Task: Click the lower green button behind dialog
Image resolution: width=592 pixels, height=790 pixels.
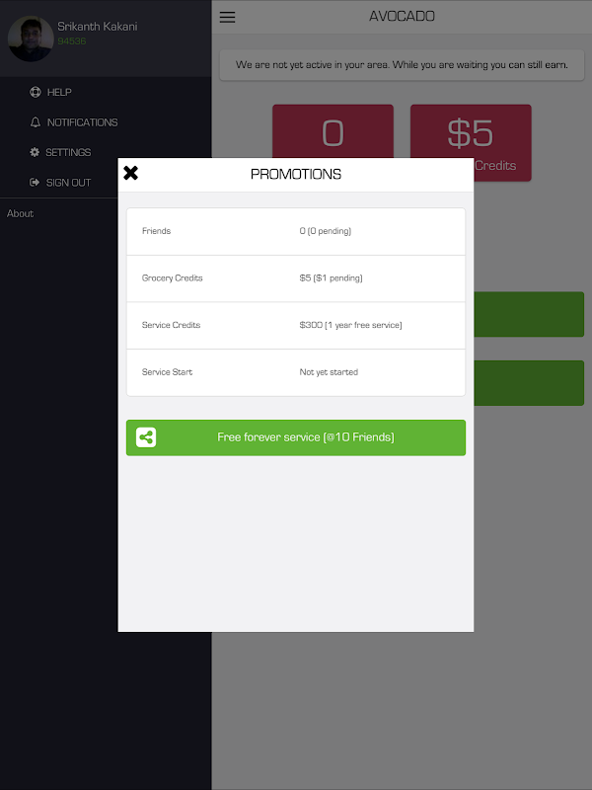Action: 529,383
